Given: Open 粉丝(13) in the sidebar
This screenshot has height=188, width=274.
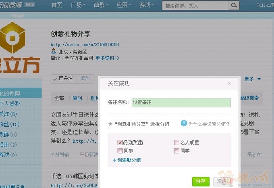Looking at the screenshot, I should click(10, 124).
